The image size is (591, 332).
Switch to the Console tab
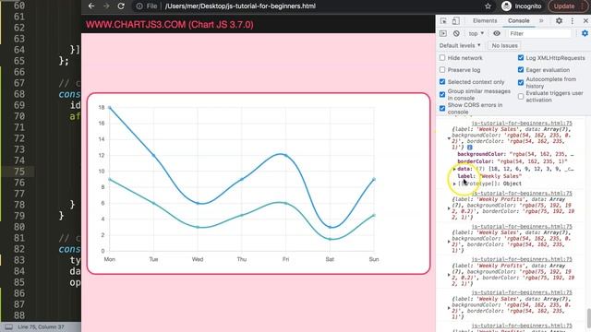[519, 21]
